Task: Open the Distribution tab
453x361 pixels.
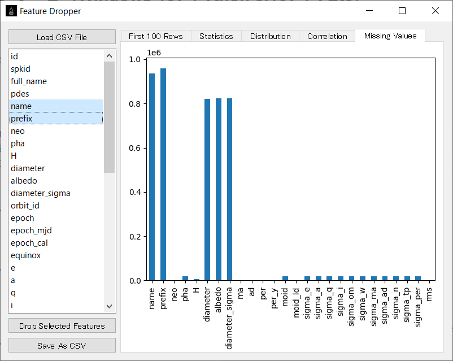Action: pyautogui.click(x=271, y=36)
